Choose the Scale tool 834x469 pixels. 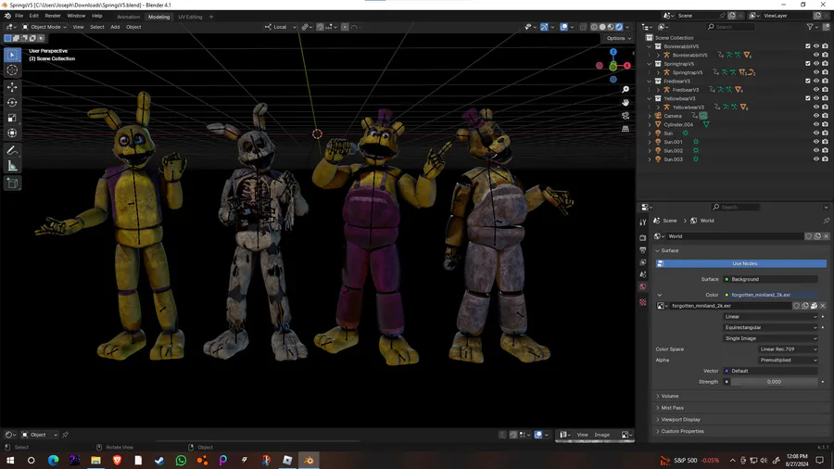[x=12, y=118]
